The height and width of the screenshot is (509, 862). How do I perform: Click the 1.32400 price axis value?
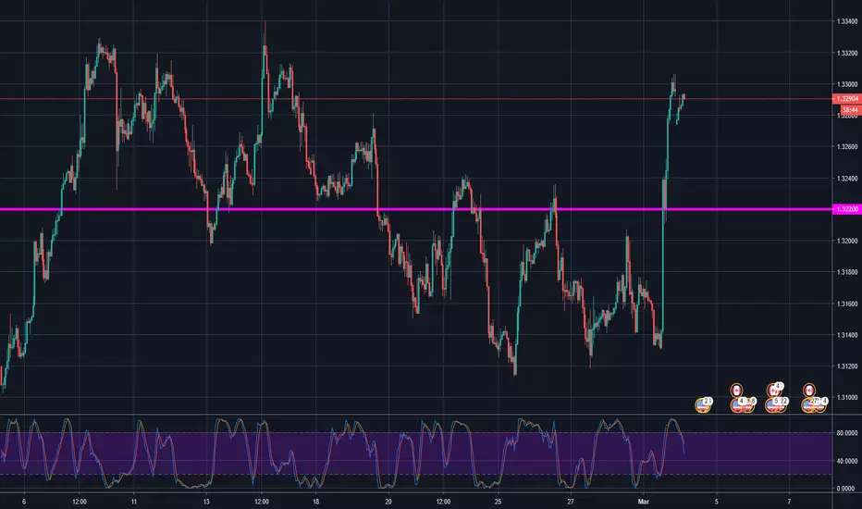click(847, 179)
